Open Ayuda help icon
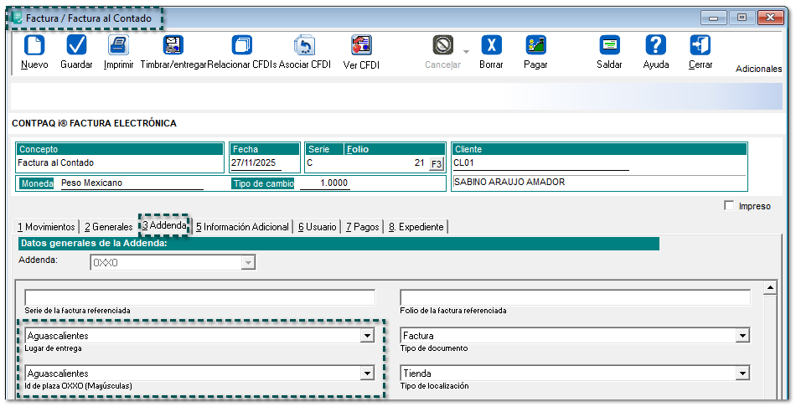796x407 pixels. click(x=656, y=45)
